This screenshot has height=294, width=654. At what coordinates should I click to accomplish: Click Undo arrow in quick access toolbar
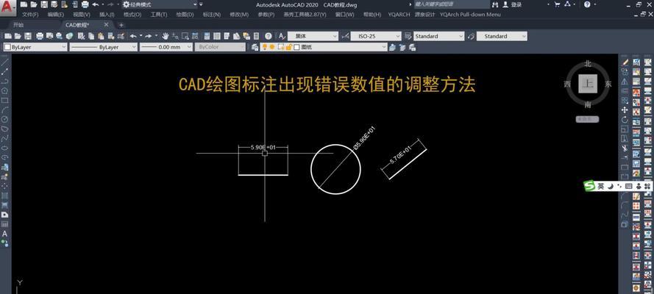(96, 4)
